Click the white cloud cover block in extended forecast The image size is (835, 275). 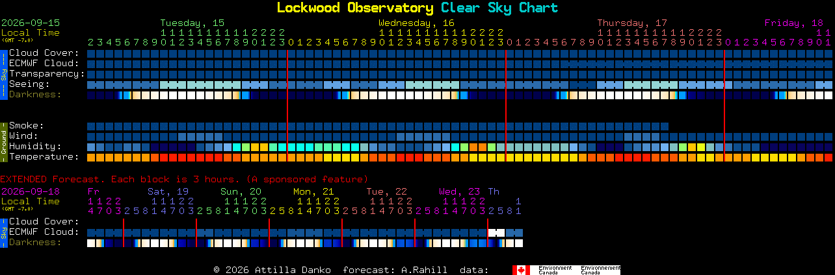(x=497, y=232)
